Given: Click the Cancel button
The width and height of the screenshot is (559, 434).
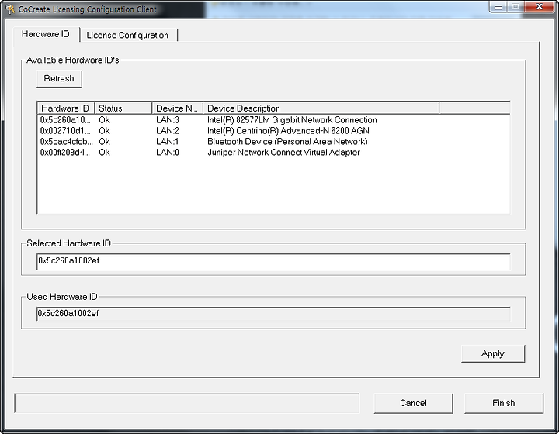Looking at the screenshot, I should pos(413,403).
